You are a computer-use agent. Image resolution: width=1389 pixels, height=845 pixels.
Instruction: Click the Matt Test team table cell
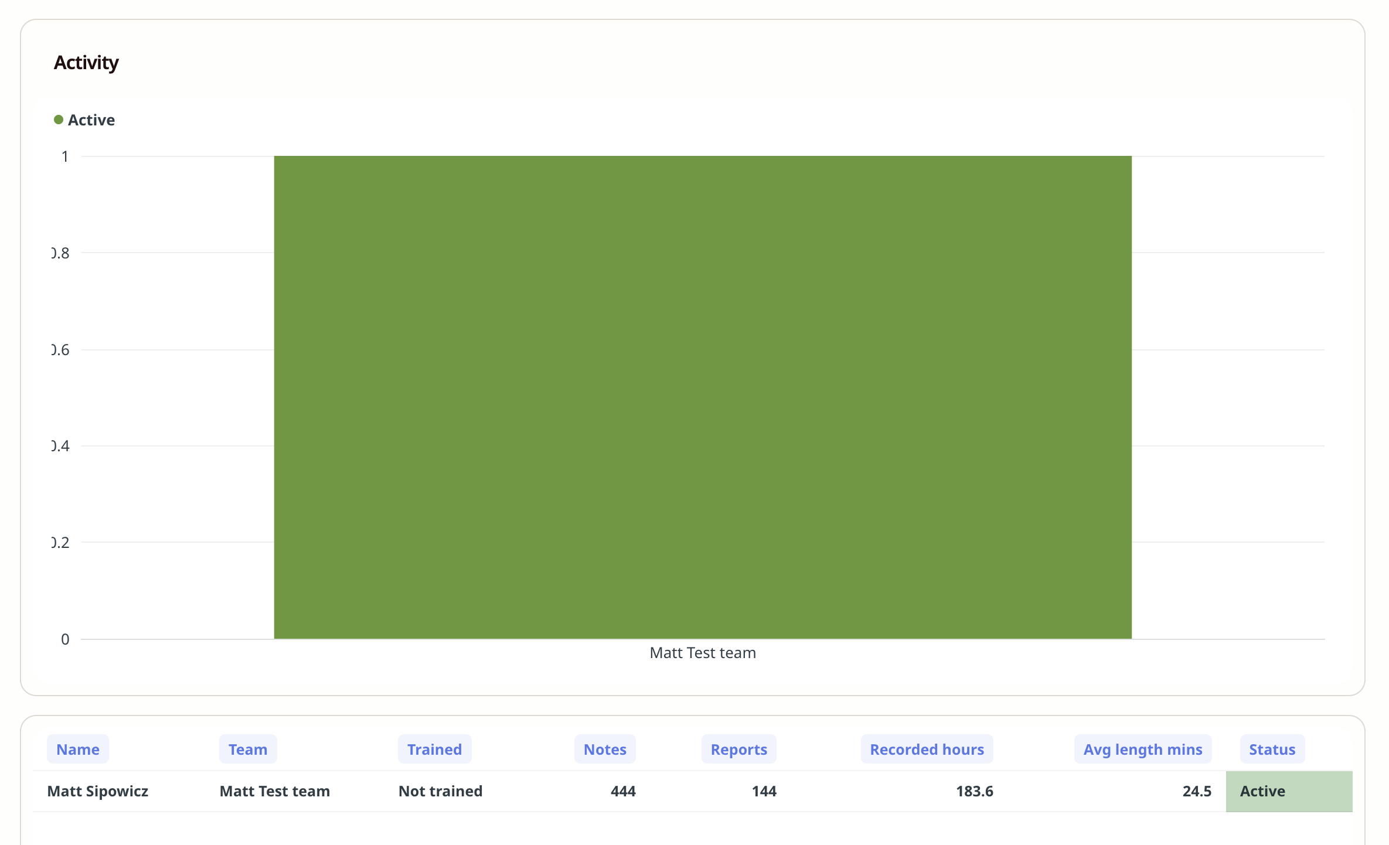(274, 791)
